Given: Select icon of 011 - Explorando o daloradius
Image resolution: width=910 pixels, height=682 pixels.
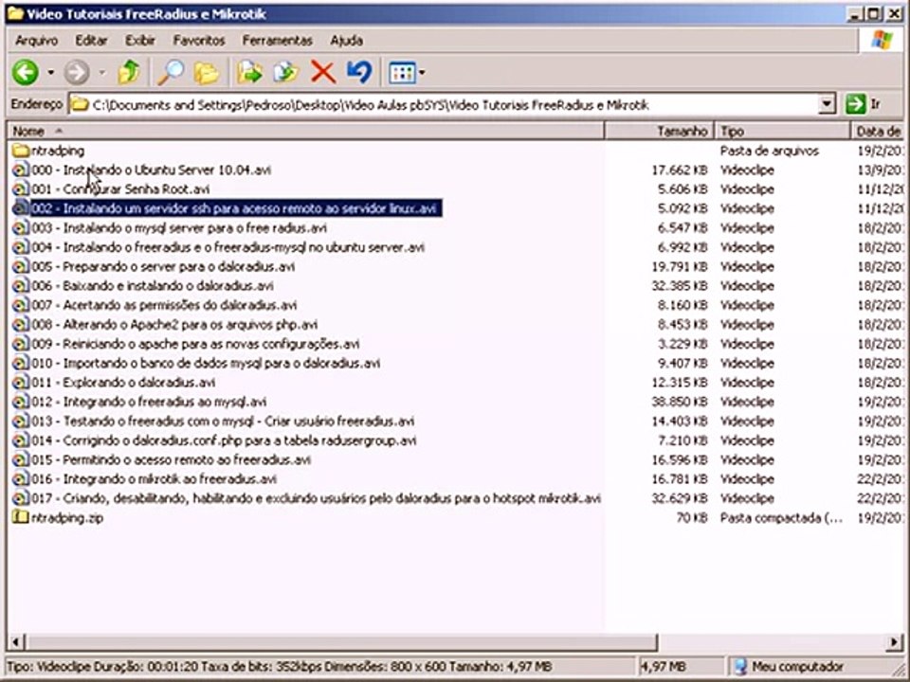Looking at the screenshot, I should coord(21,382).
